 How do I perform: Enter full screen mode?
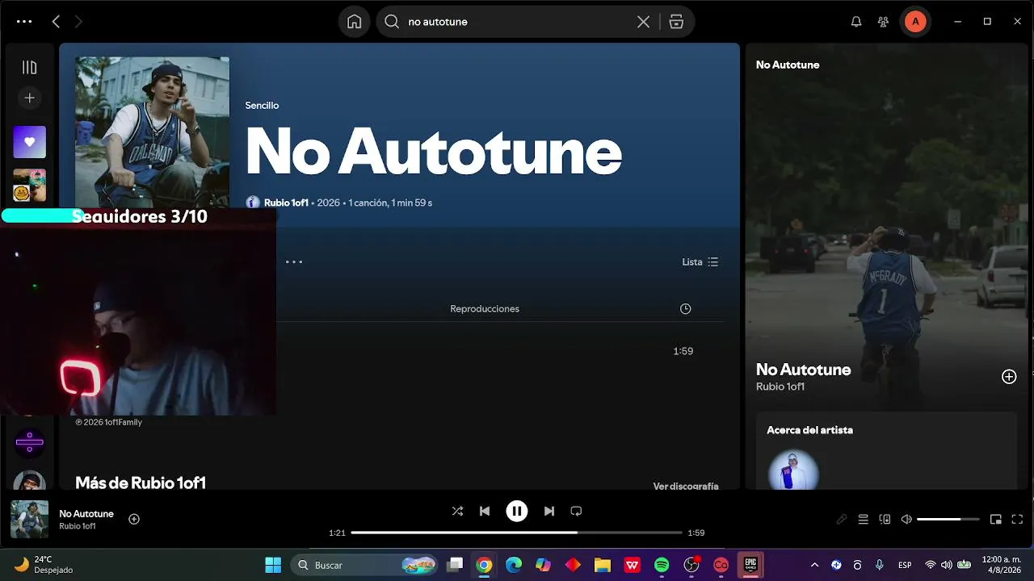(x=1017, y=520)
